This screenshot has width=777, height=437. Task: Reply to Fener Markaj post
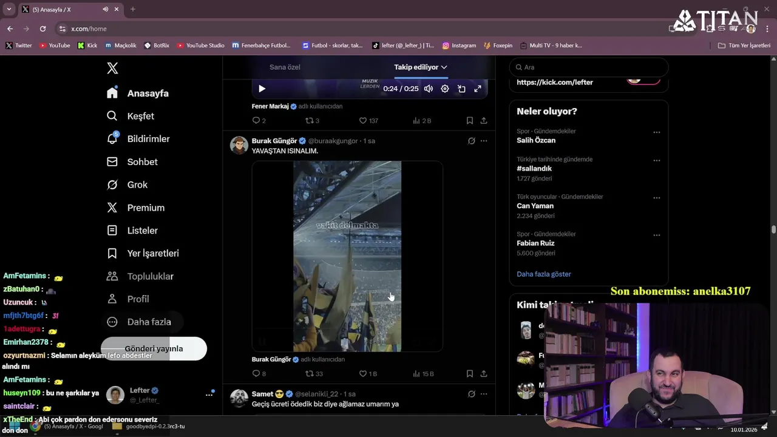(x=259, y=121)
